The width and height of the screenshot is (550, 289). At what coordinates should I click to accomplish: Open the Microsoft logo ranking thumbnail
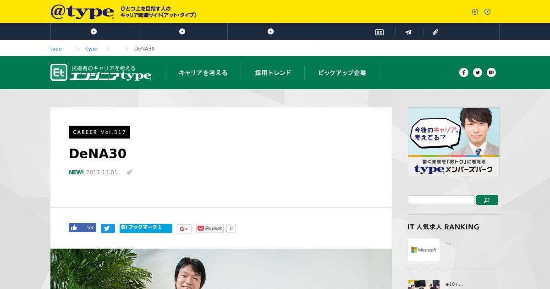coord(423,250)
